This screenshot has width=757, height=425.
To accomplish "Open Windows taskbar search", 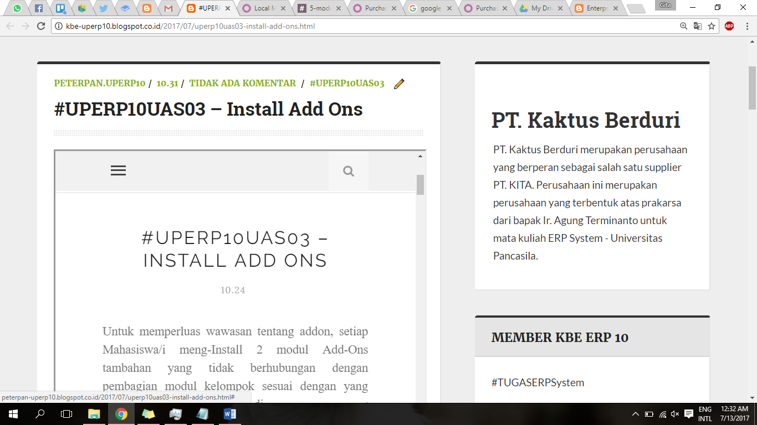I will click(40, 414).
